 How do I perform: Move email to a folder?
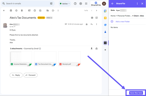[x=48, y=11]
